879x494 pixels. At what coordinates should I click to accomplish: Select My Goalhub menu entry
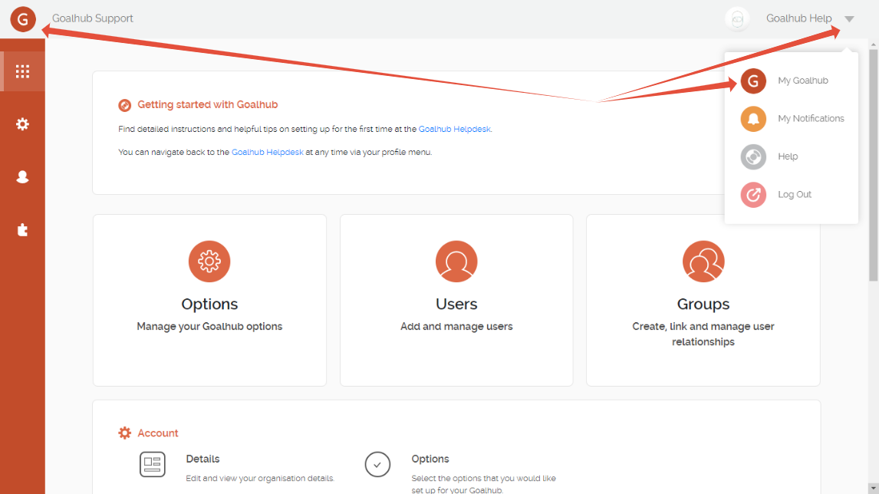coord(803,81)
